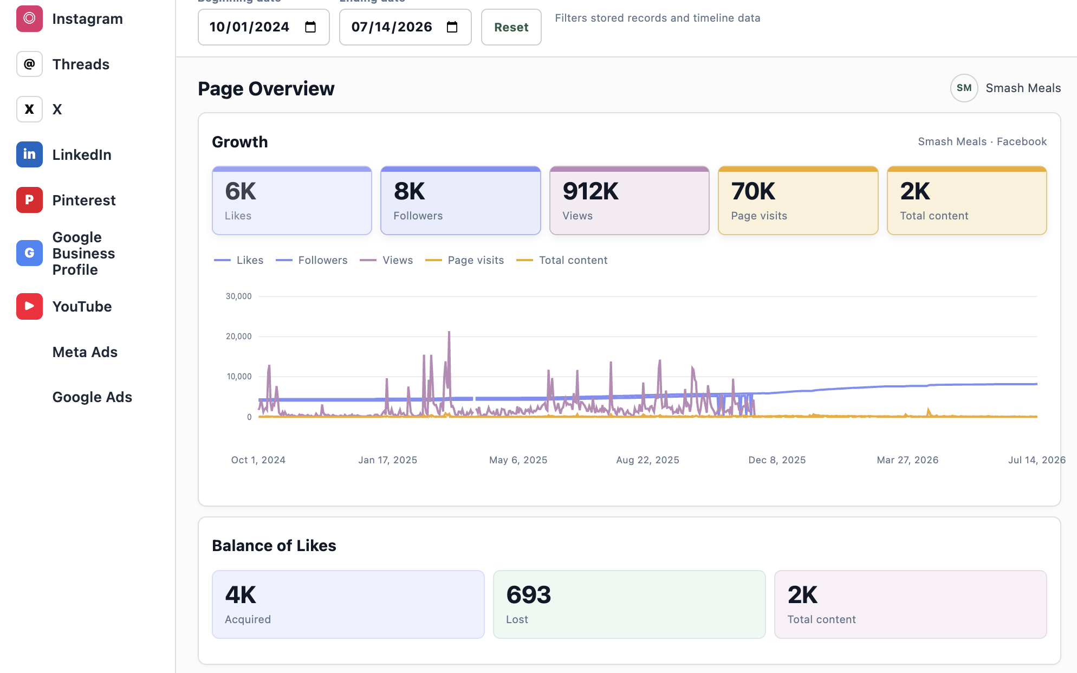Viewport: 1077px width, 673px height.
Task: Select X in the sidebar
Action: tap(57, 109)
